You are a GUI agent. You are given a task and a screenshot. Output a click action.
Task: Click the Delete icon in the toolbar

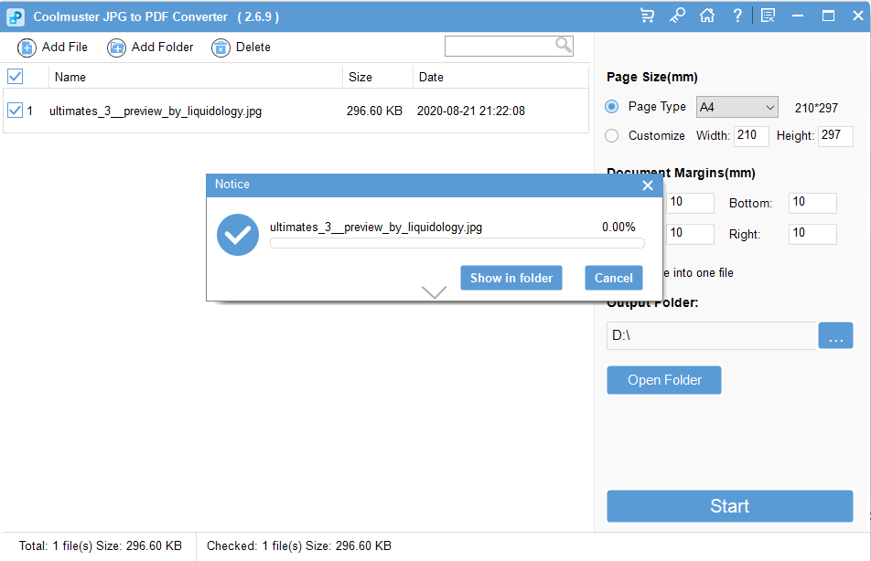click(x=220, y=47)
